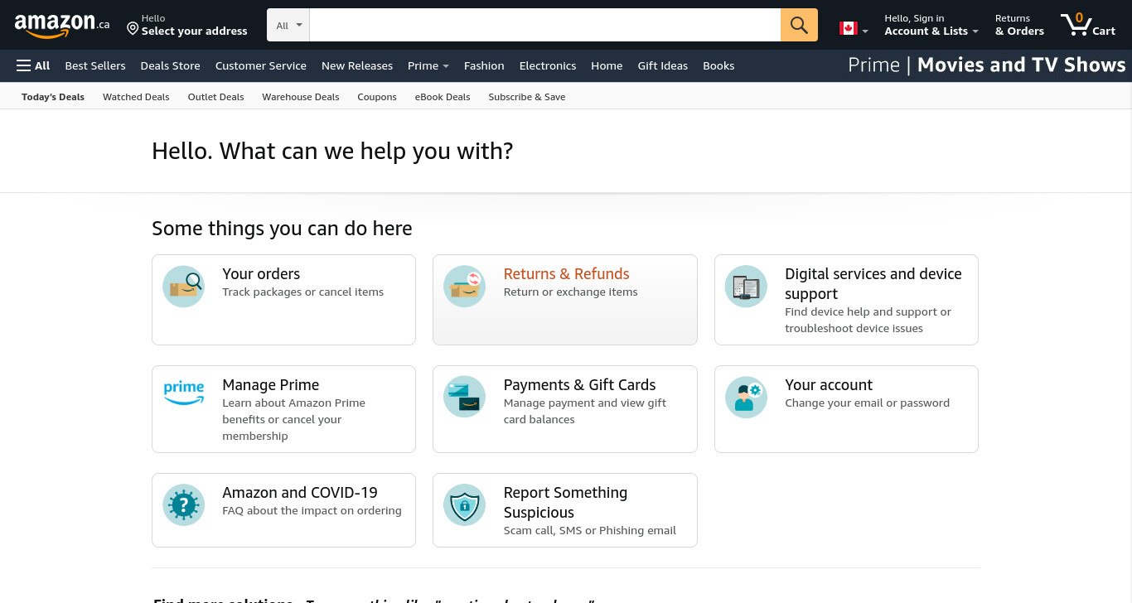Click 'FAQ about the impact on ordering' text
This screenshot has width=1132, height=603.
point(312,511)
